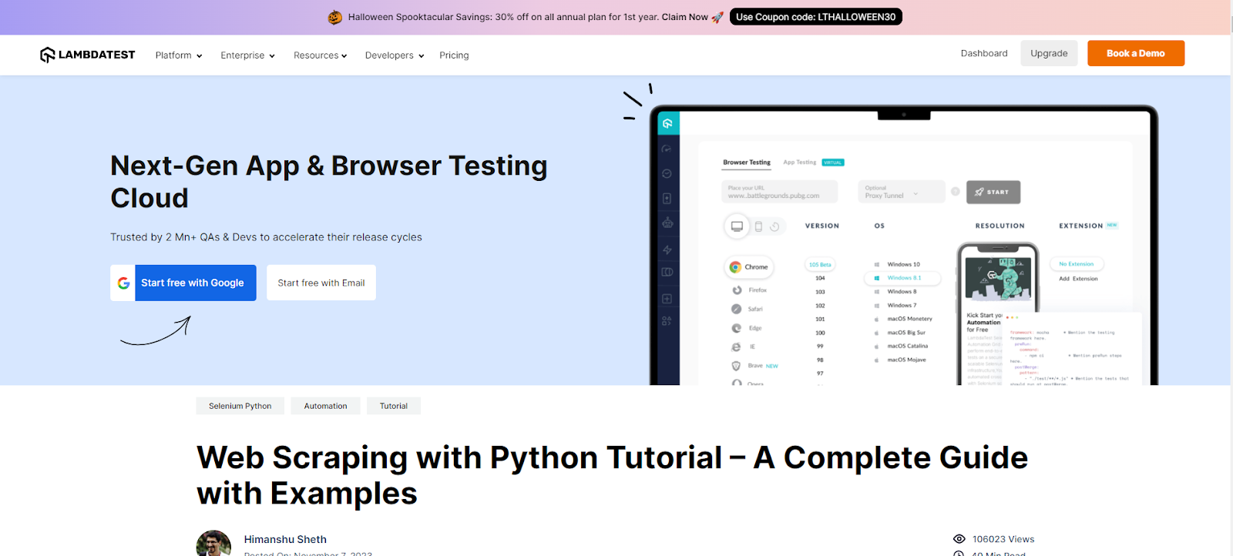This screenshot has height=556, width=1233.
Task: Click the LambdaTest logo in the navbar
Action: click(x=87, y=55)
